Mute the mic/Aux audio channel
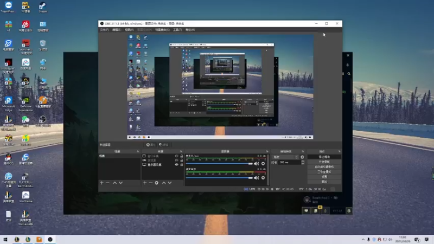434x244 pixels. (x=257, y=164)
